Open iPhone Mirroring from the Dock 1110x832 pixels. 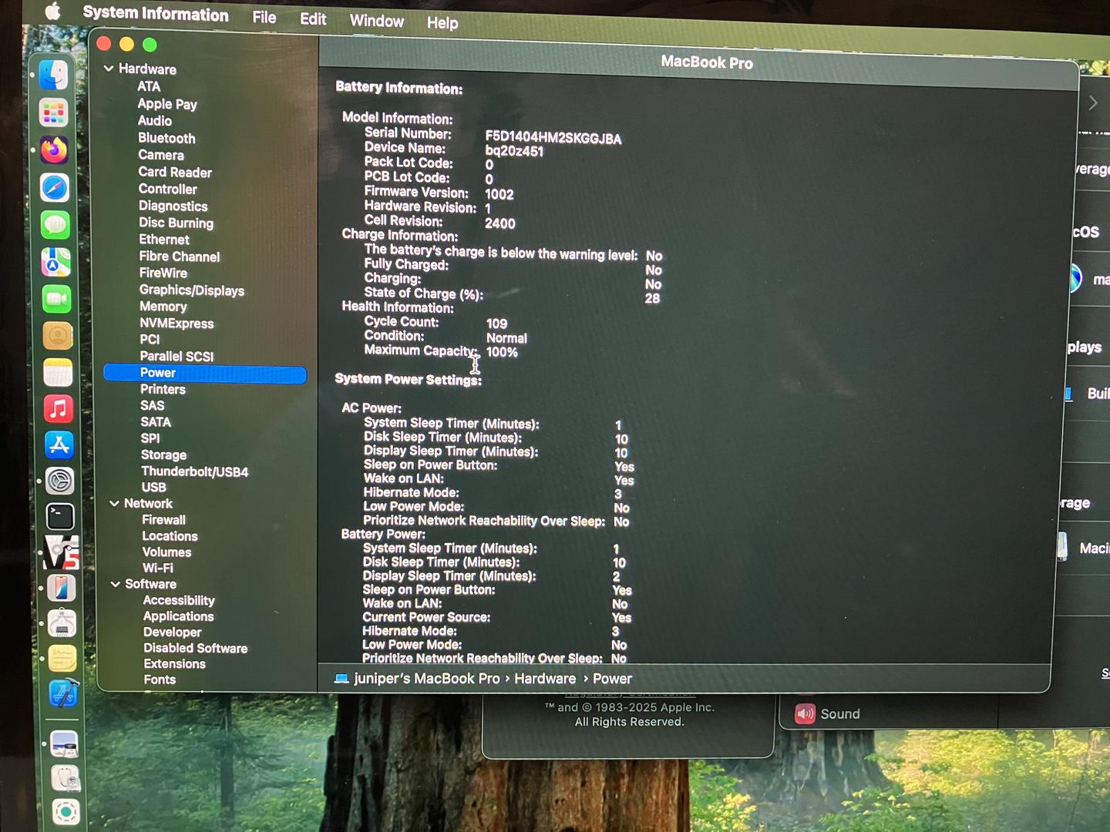pos(62,588)
